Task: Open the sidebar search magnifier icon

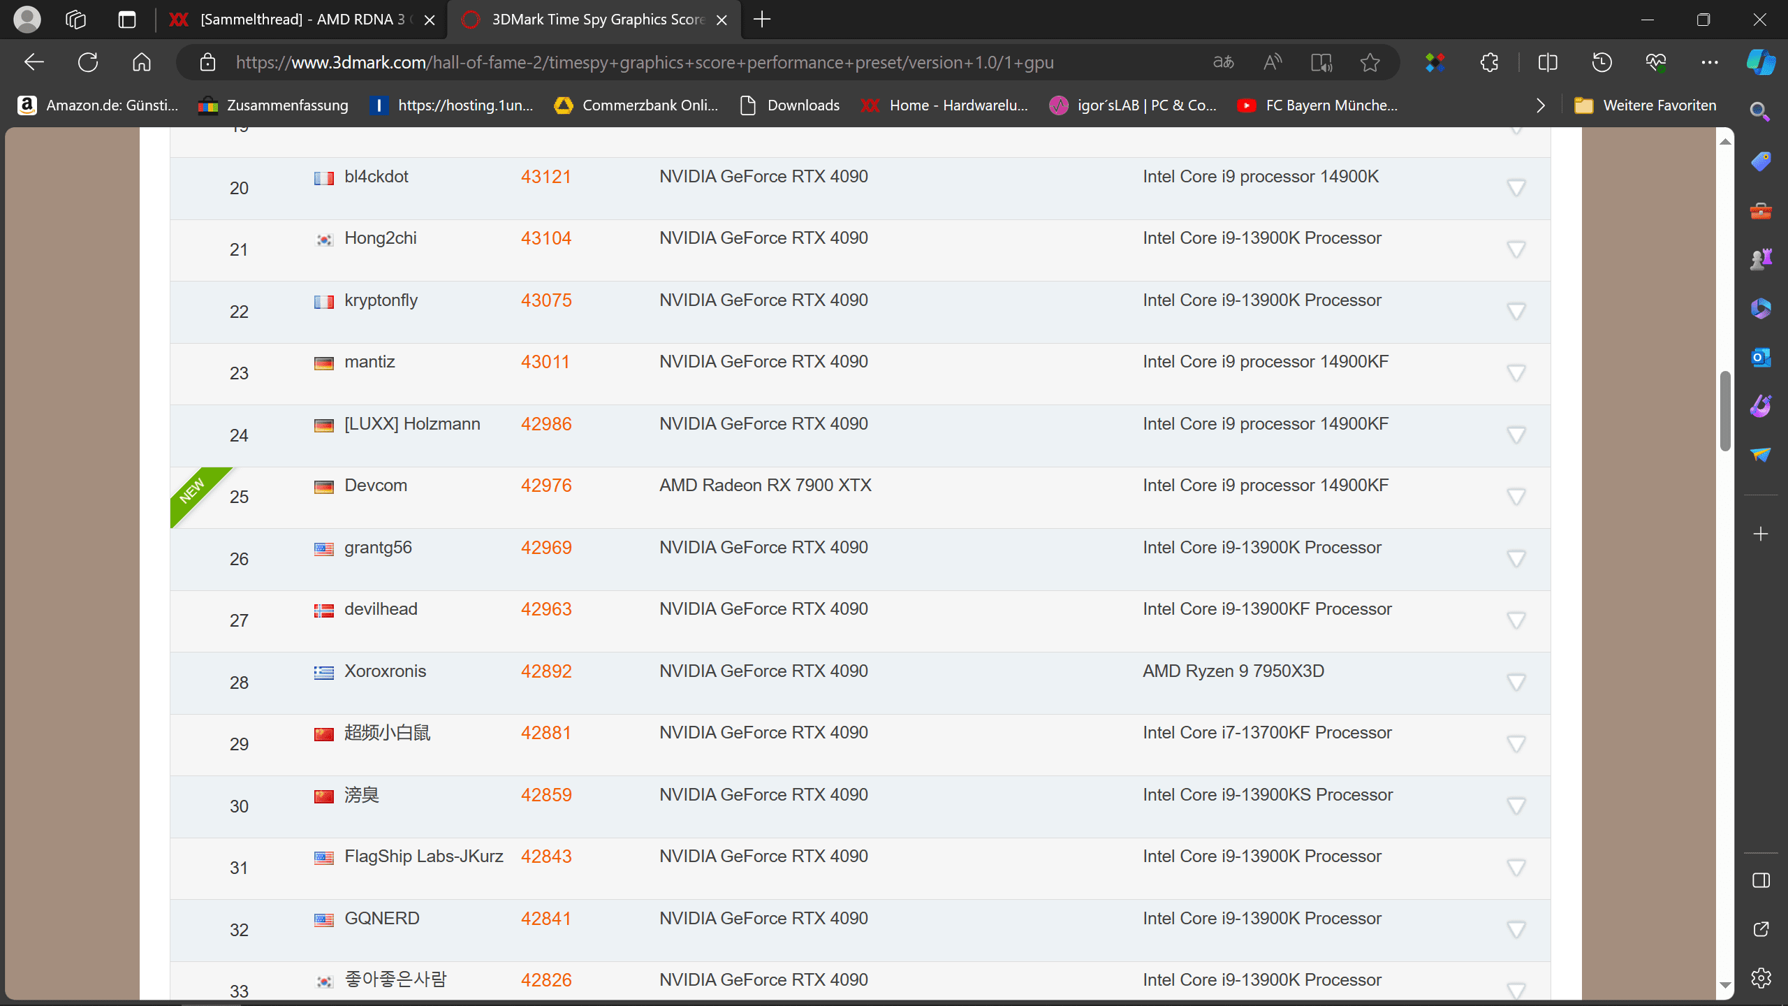Action: [x=1759, y=112]
